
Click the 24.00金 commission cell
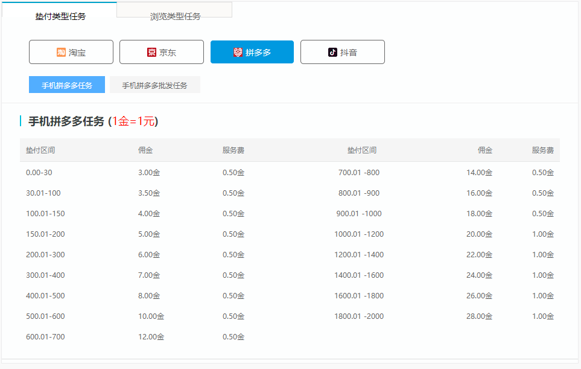click(x=479, y=275)
